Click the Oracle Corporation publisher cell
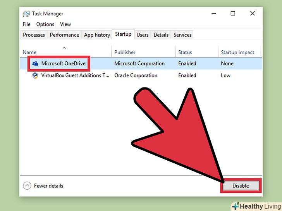Viewport: 282px width, 211px height. pos(136,75)
